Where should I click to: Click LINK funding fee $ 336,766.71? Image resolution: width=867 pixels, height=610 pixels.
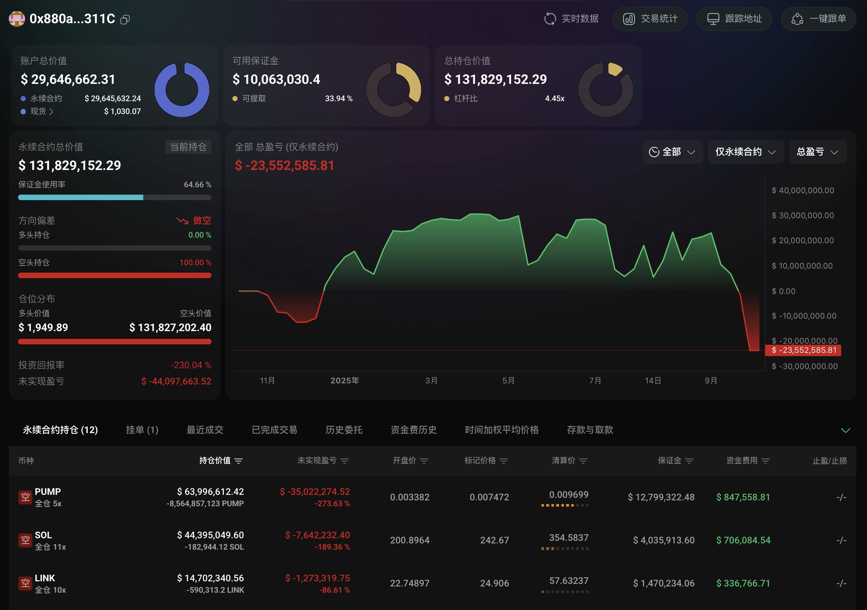(x=743, y=583)
